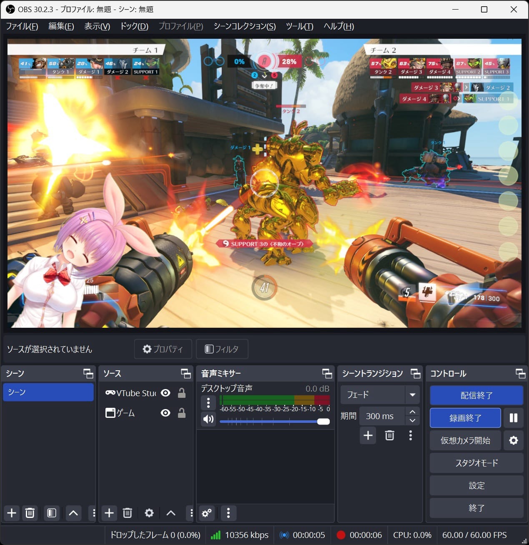The height and width of the screenshot is (545, 529).
Task: Open the sources dock three-dot overflow menu
Action: (191, 512)
